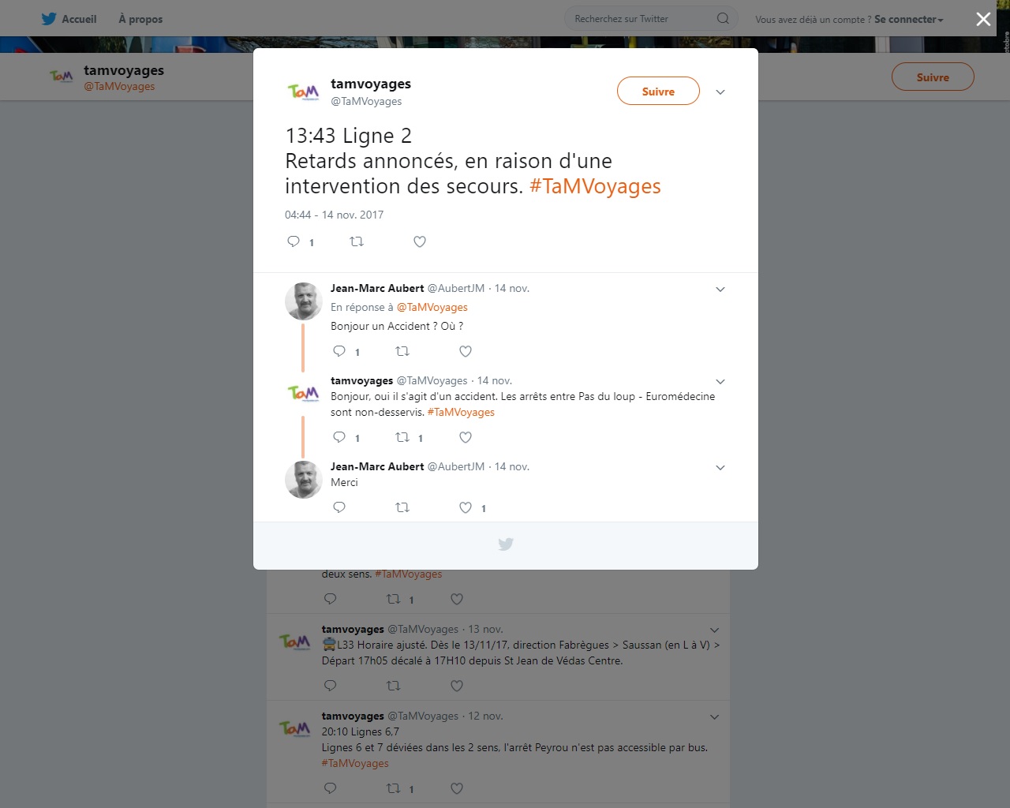Click the Twitter bird icon next to Accueil

click(x=49, y=18)
